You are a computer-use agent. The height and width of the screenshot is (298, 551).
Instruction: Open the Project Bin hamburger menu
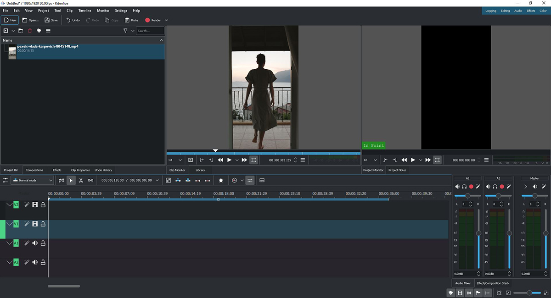[48, 31]
